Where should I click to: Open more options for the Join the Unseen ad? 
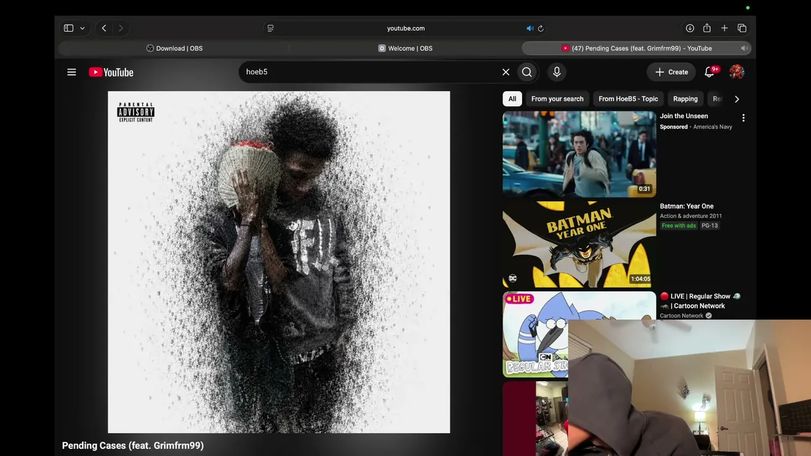tap(743, 118)
